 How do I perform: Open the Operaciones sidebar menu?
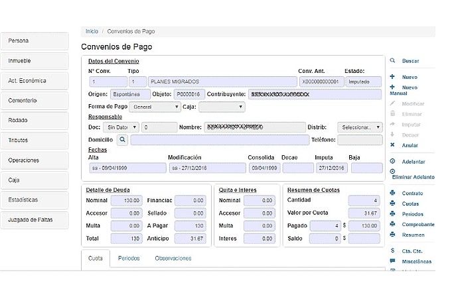click(35, 160)
